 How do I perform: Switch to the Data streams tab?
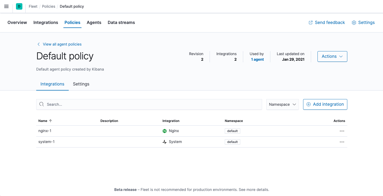click(121, 22)
